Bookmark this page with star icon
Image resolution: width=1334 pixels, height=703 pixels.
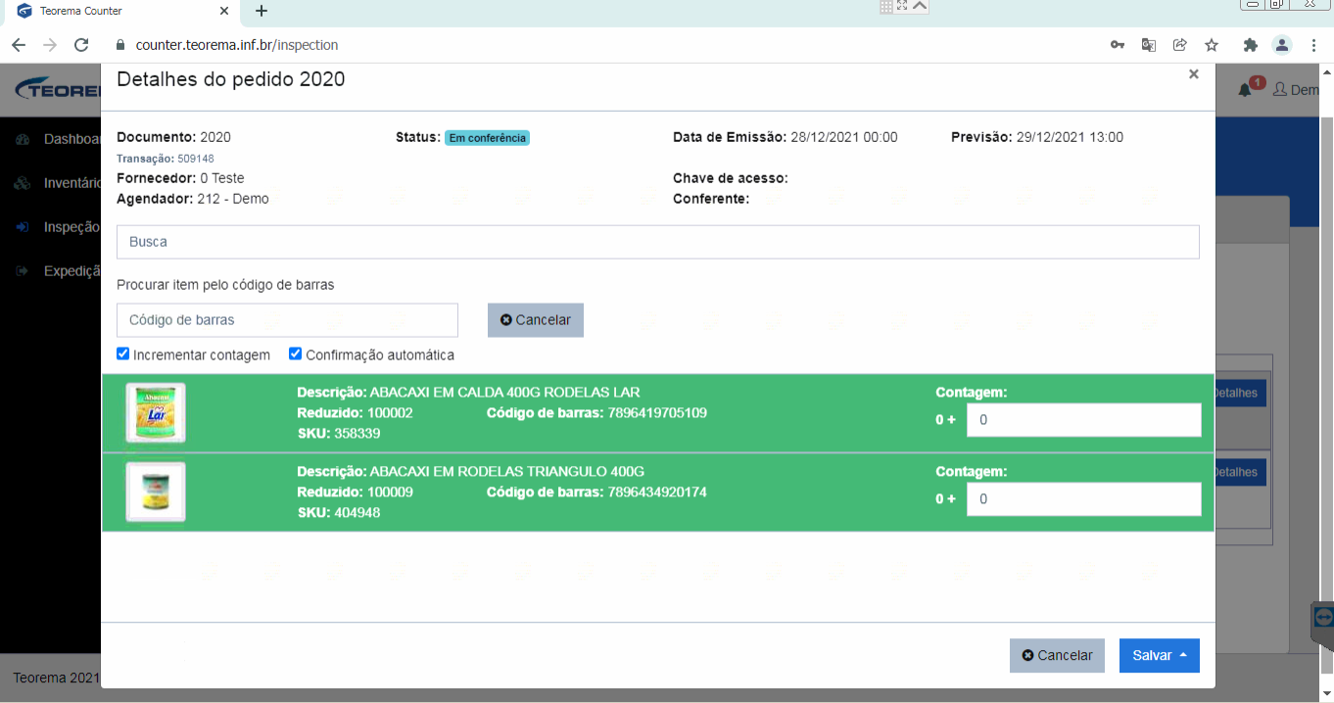point(1212,45)
